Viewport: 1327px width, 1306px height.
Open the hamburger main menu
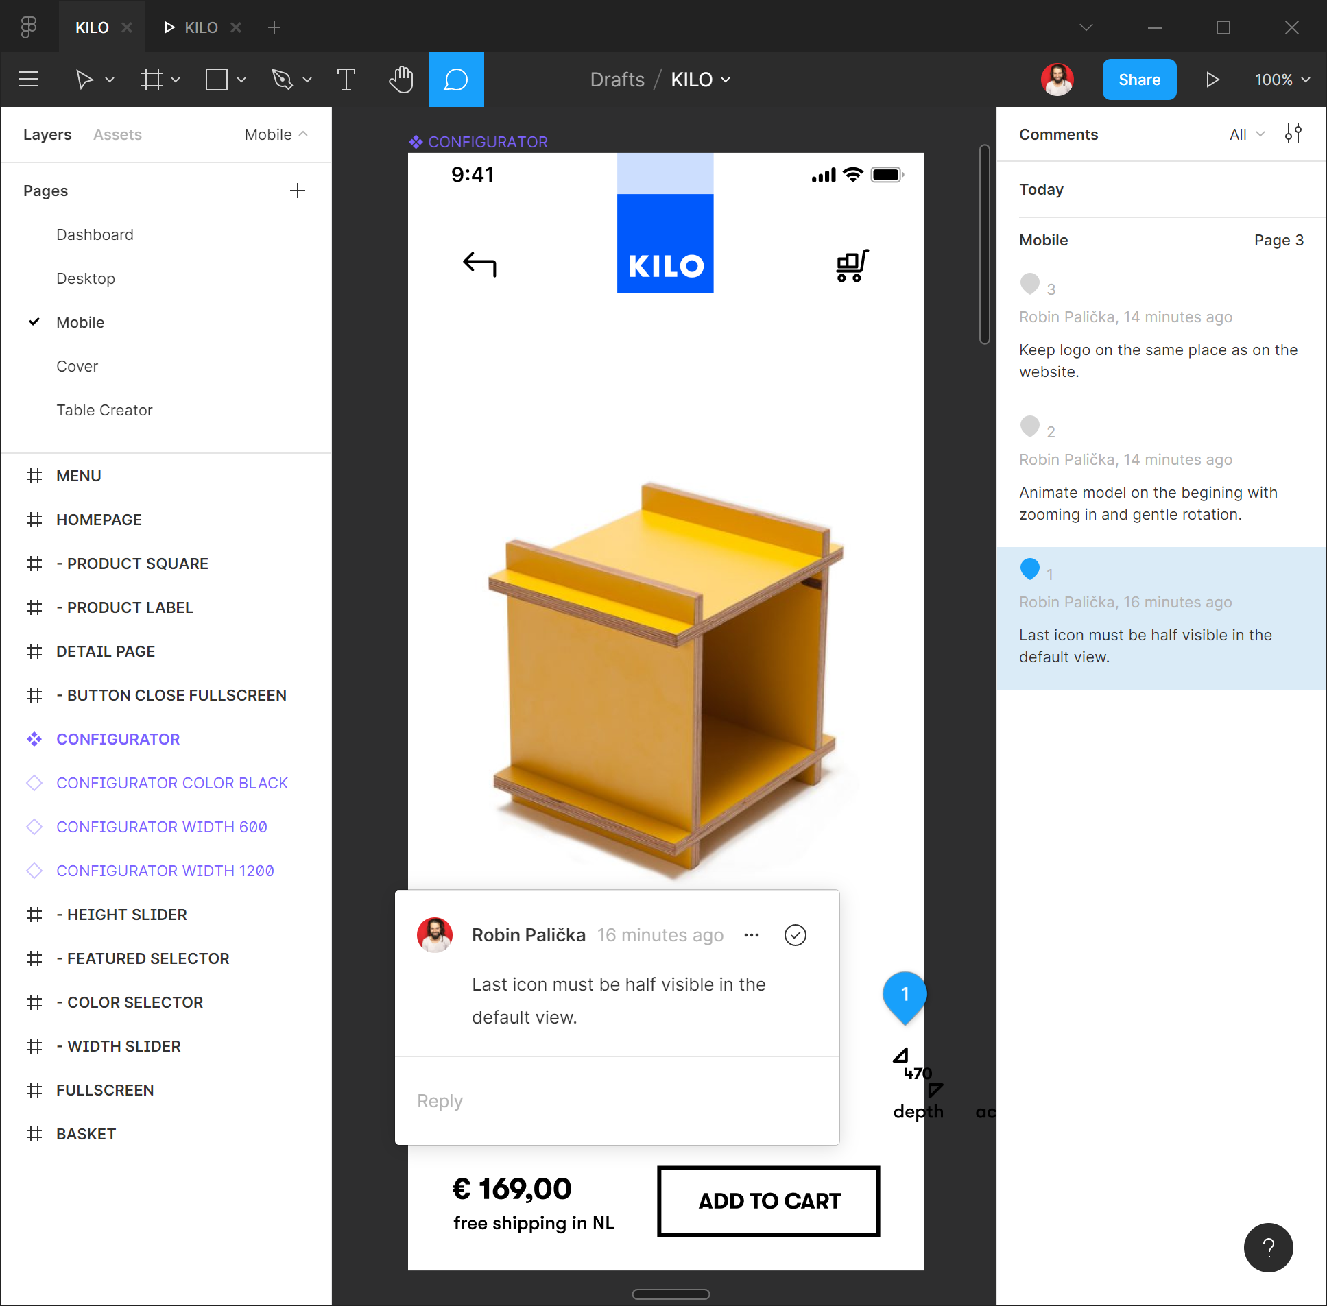[29, 80]
